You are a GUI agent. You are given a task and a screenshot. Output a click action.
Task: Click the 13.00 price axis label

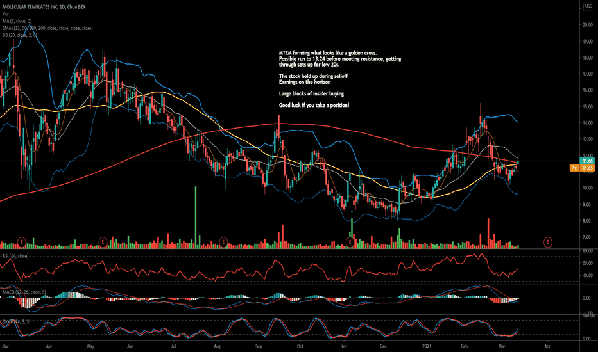pos(587,140)
